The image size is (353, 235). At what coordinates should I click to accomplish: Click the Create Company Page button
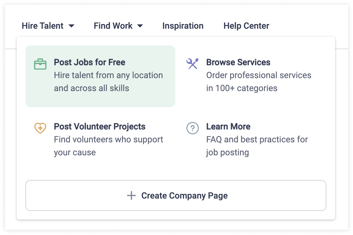point(176,195)
